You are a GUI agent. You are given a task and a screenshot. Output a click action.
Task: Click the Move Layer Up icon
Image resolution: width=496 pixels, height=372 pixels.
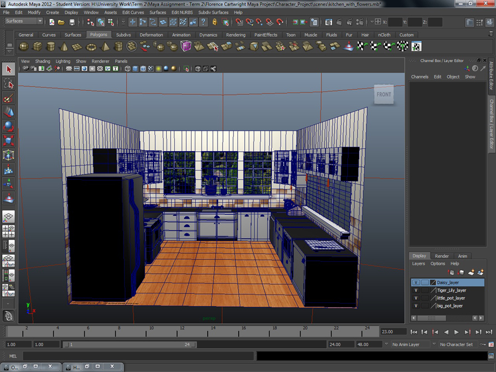click(x=451, y=272)
